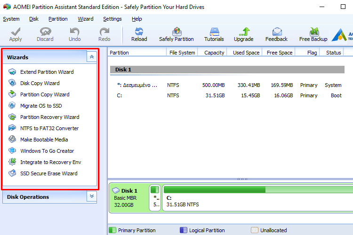Image resolution: width=353 pixels, height=235 pixels.
Task: Start the Disk Copy Wizard link
Action: pyautogui.click(x=40, y=83)
